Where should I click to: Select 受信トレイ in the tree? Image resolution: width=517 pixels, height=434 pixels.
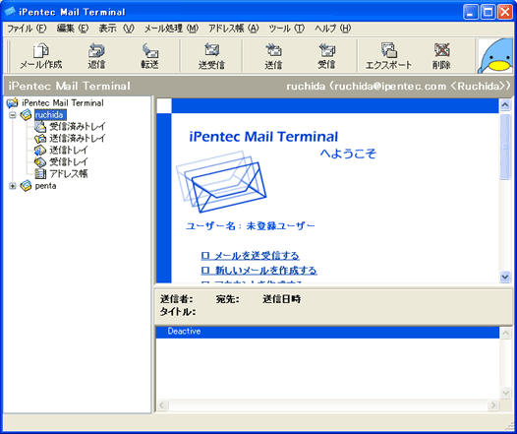click(69, 162)
